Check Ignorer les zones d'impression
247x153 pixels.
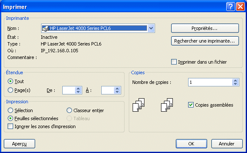coord(10,126)
